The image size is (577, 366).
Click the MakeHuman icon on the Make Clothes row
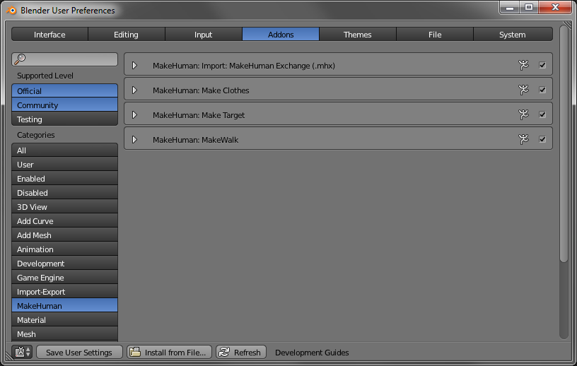(523, 90)
